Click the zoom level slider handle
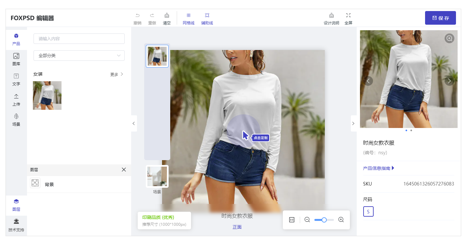 (x=324, y=220)
